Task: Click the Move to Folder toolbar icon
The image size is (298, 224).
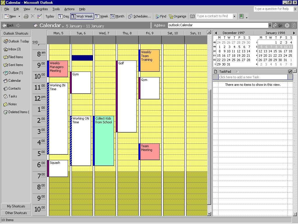Action: [40, 16]
